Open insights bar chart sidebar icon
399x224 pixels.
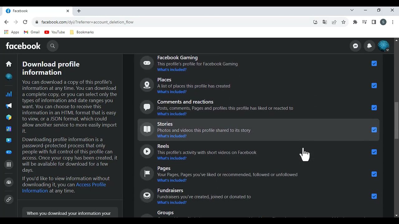pyautogui.click(x=9, y=94)
